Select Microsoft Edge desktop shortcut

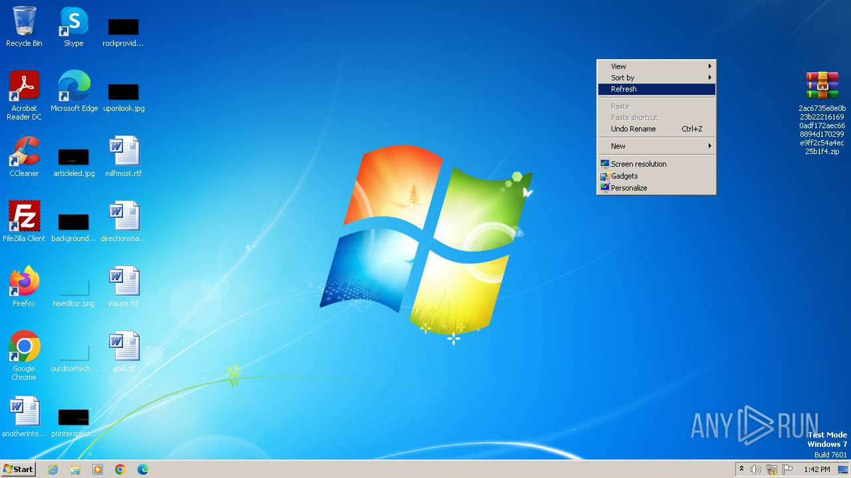click(74, 92)
